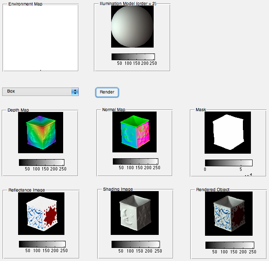Select the Shading Image gray cube
Viewport: 269px width, 261px height.
click(x=134, y=214)
